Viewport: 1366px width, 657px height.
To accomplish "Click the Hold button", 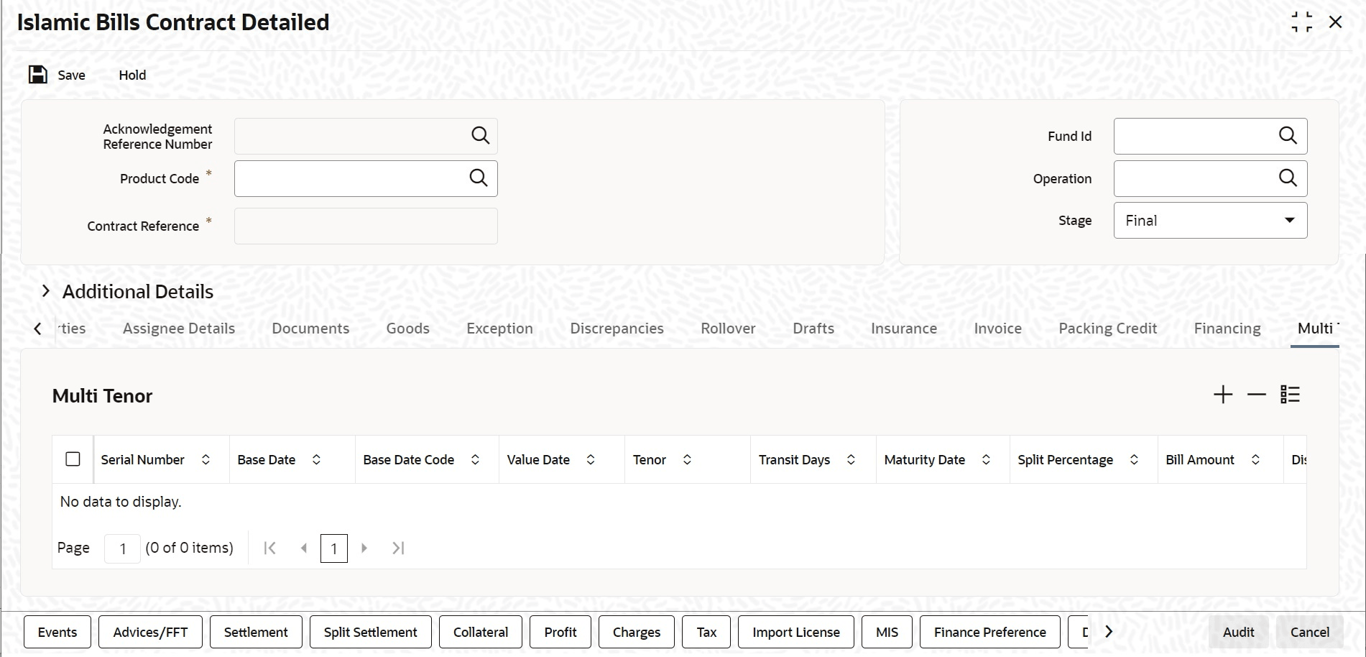I will pos(132,75).
